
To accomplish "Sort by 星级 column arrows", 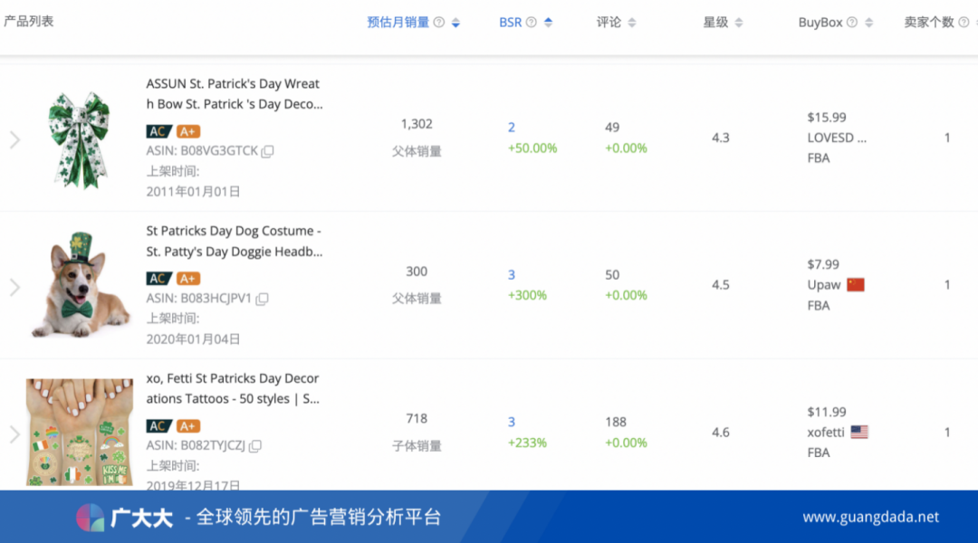I will 739,23.
